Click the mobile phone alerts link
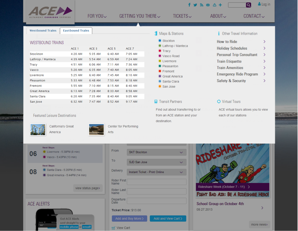This screenshot has width=298, height=231. click(69, 227)
